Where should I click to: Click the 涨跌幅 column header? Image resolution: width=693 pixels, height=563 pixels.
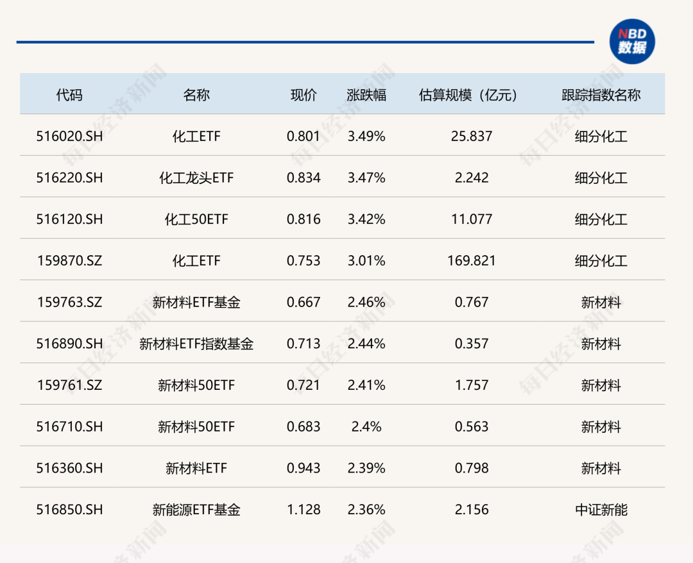pos(363,94)
